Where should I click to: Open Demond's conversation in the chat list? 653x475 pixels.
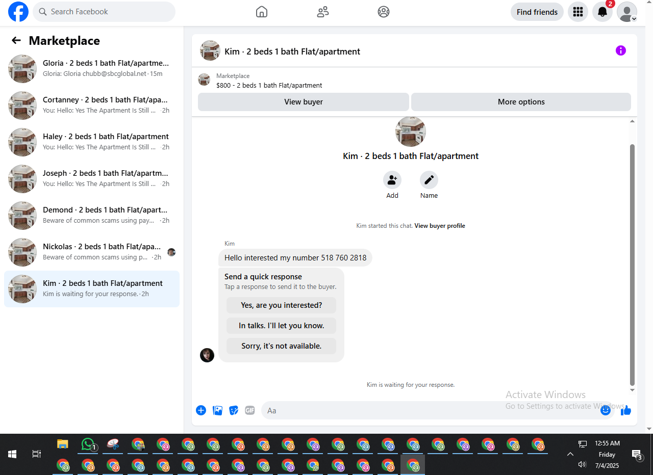pos(92,216)
